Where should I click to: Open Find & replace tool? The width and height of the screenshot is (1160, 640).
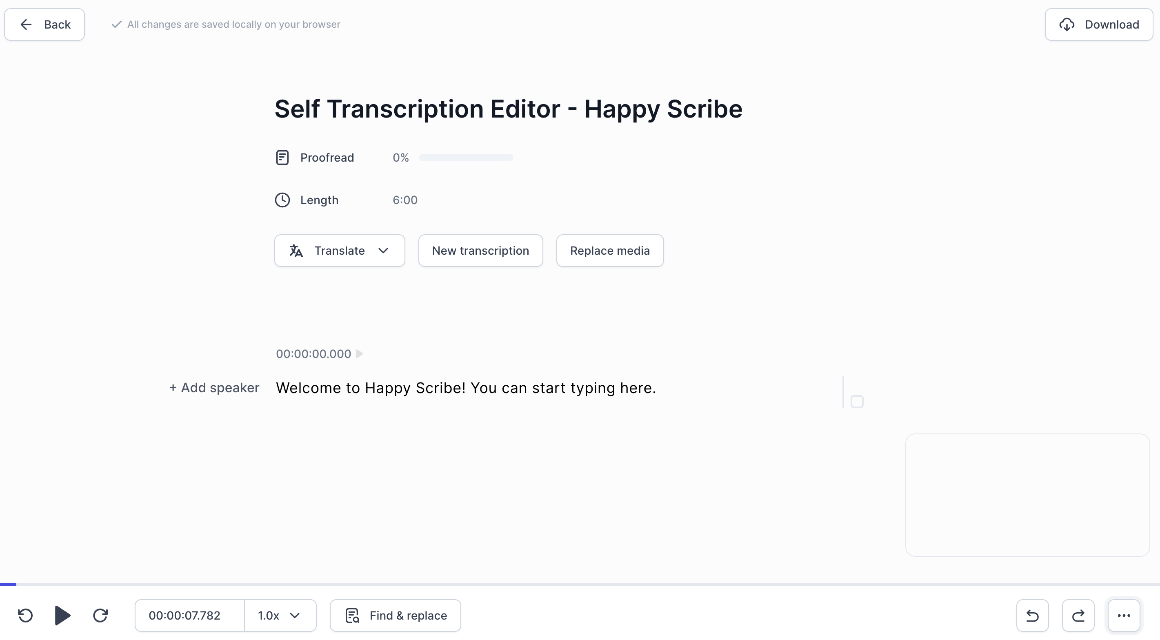(396, 615)
